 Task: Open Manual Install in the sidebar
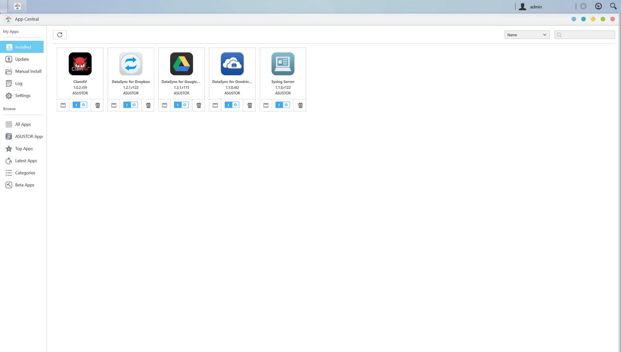click(x=22, y=71)
